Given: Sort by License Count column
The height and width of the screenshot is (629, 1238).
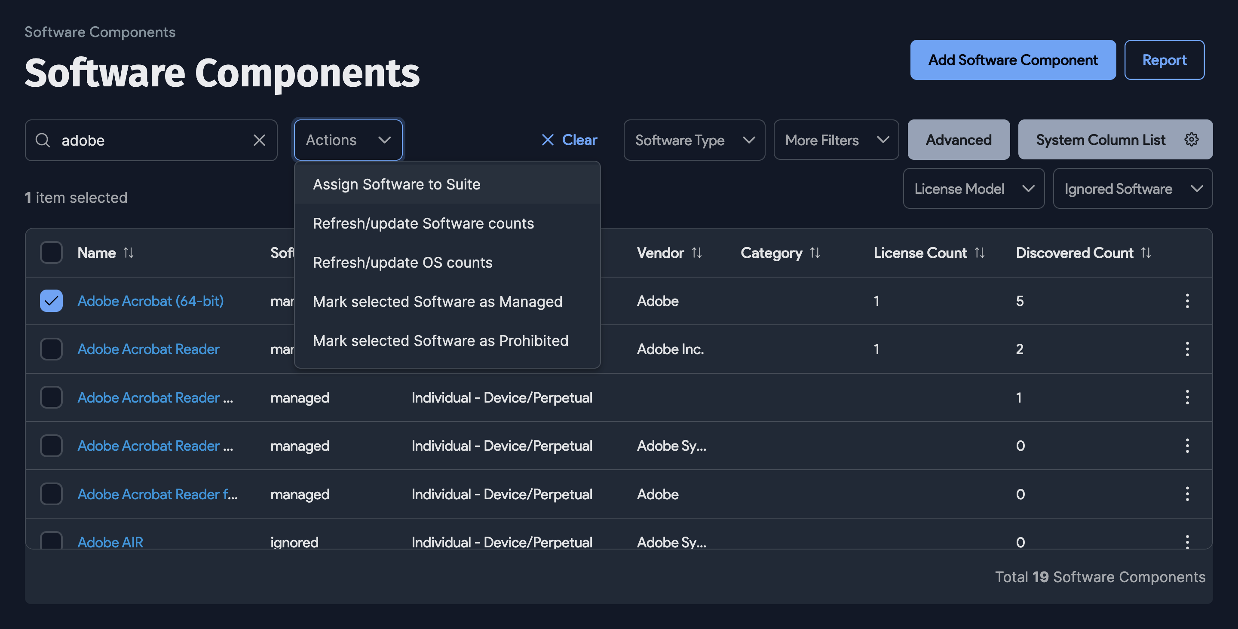Looking at the screenshot, I should [980, 252].
